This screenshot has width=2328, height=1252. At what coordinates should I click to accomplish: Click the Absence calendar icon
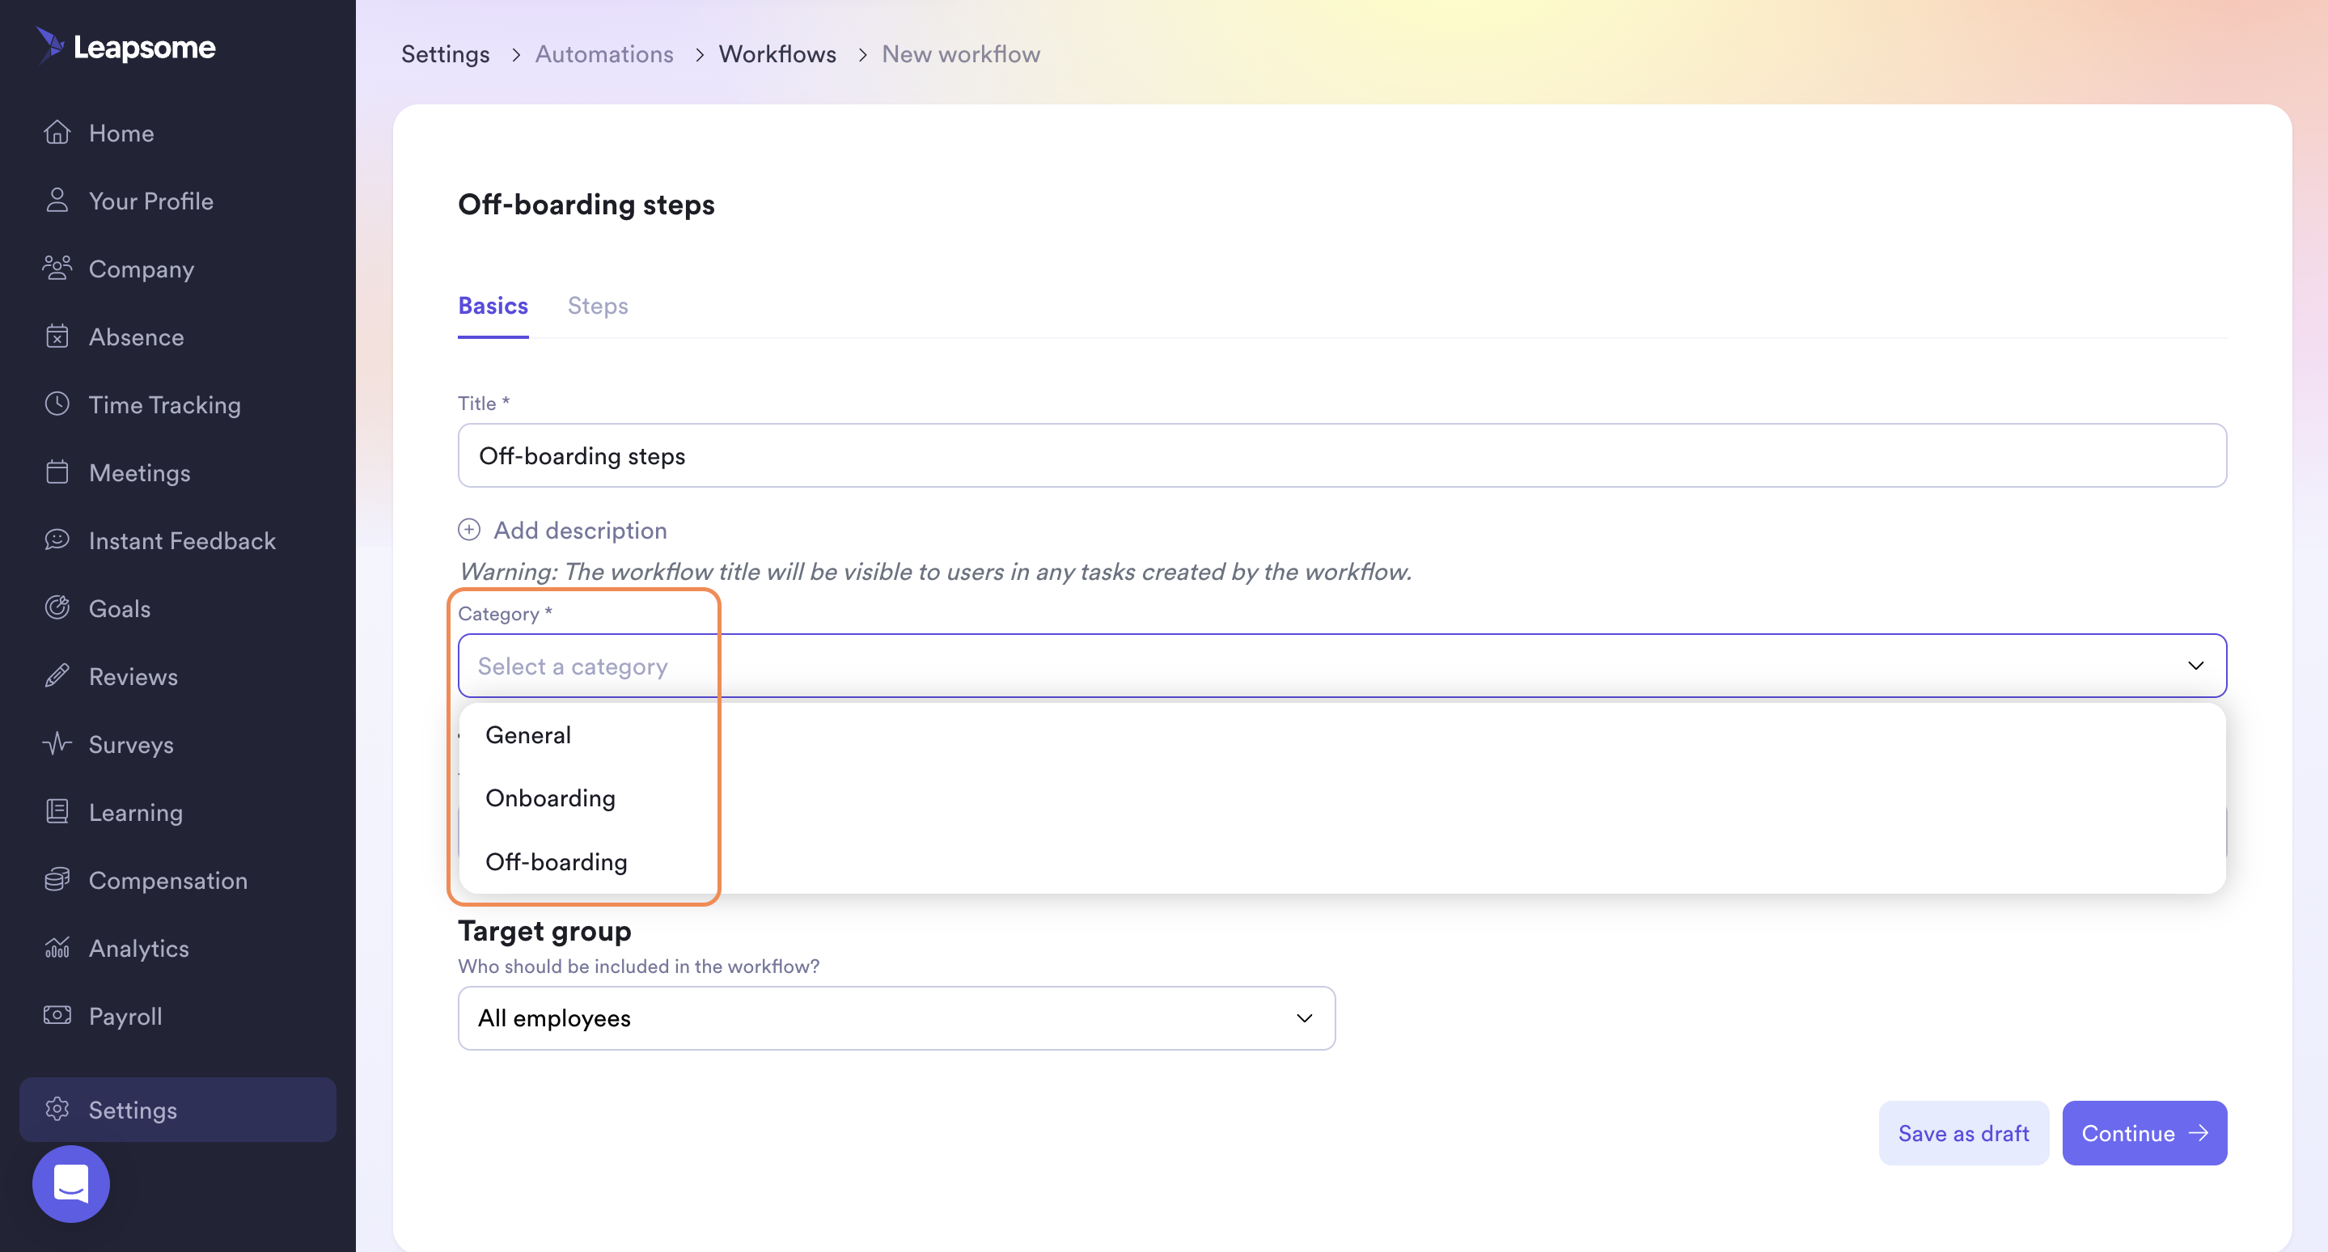tap(57, 337)
